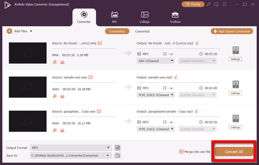Screen dimensions: 259x165
Task: Open PCM_S16LE-2Channel audio track dropdown
Action: point(156,95)
